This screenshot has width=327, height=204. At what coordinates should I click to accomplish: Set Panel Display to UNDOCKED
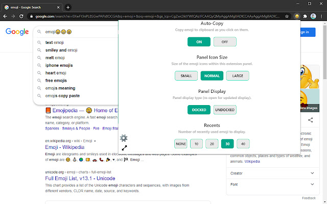(225, 110)
